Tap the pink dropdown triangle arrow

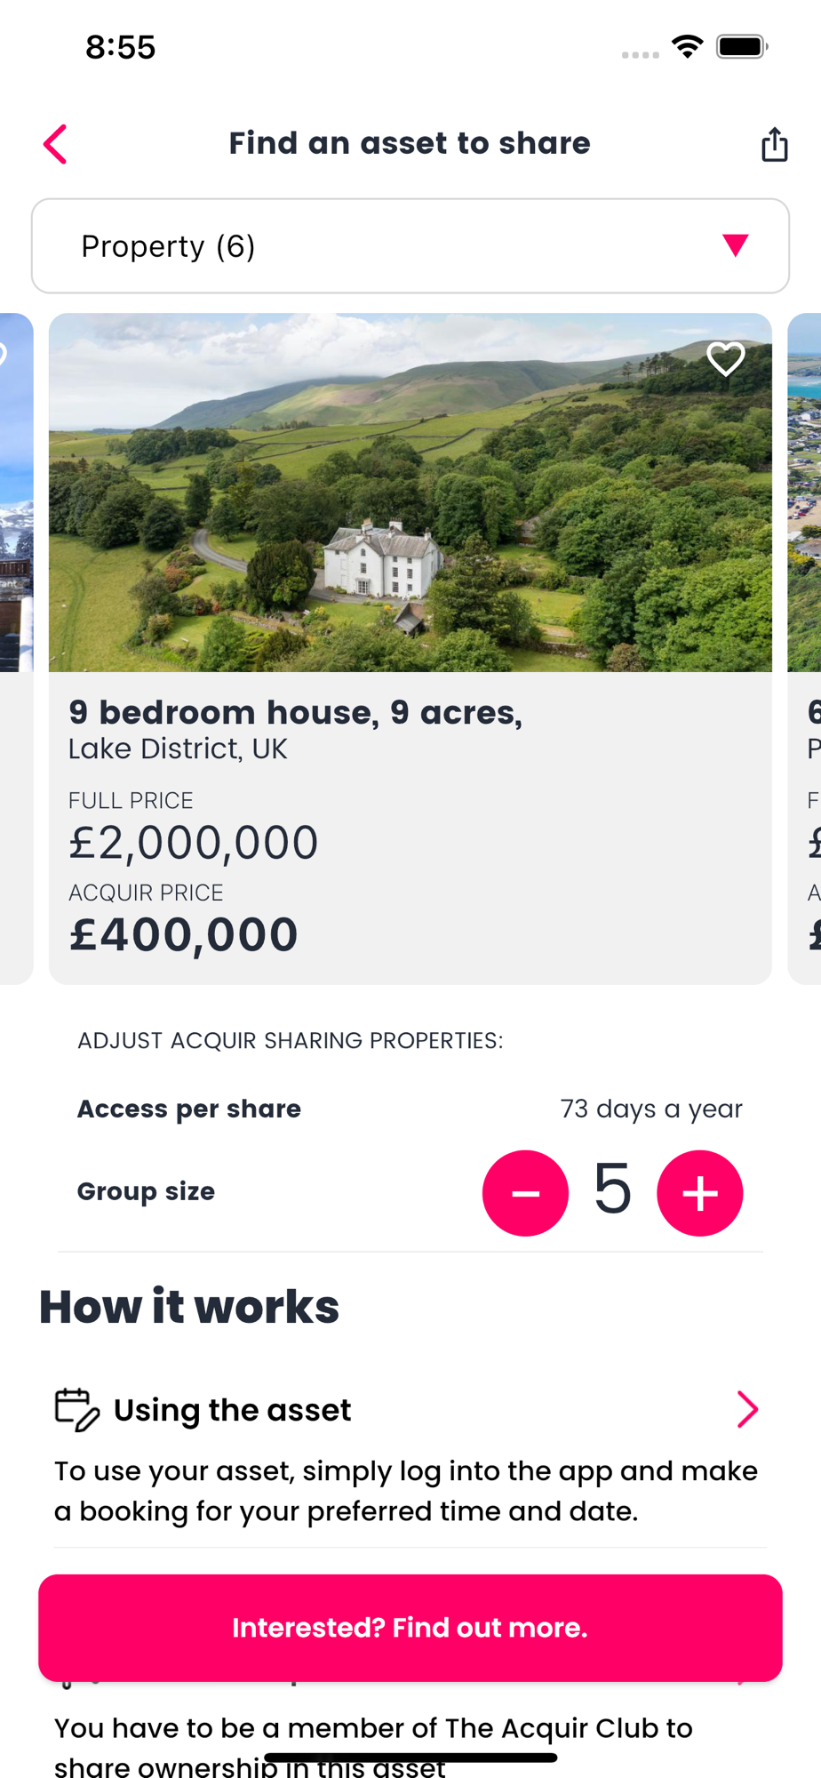pyautogui.click(x=736, y=245)
